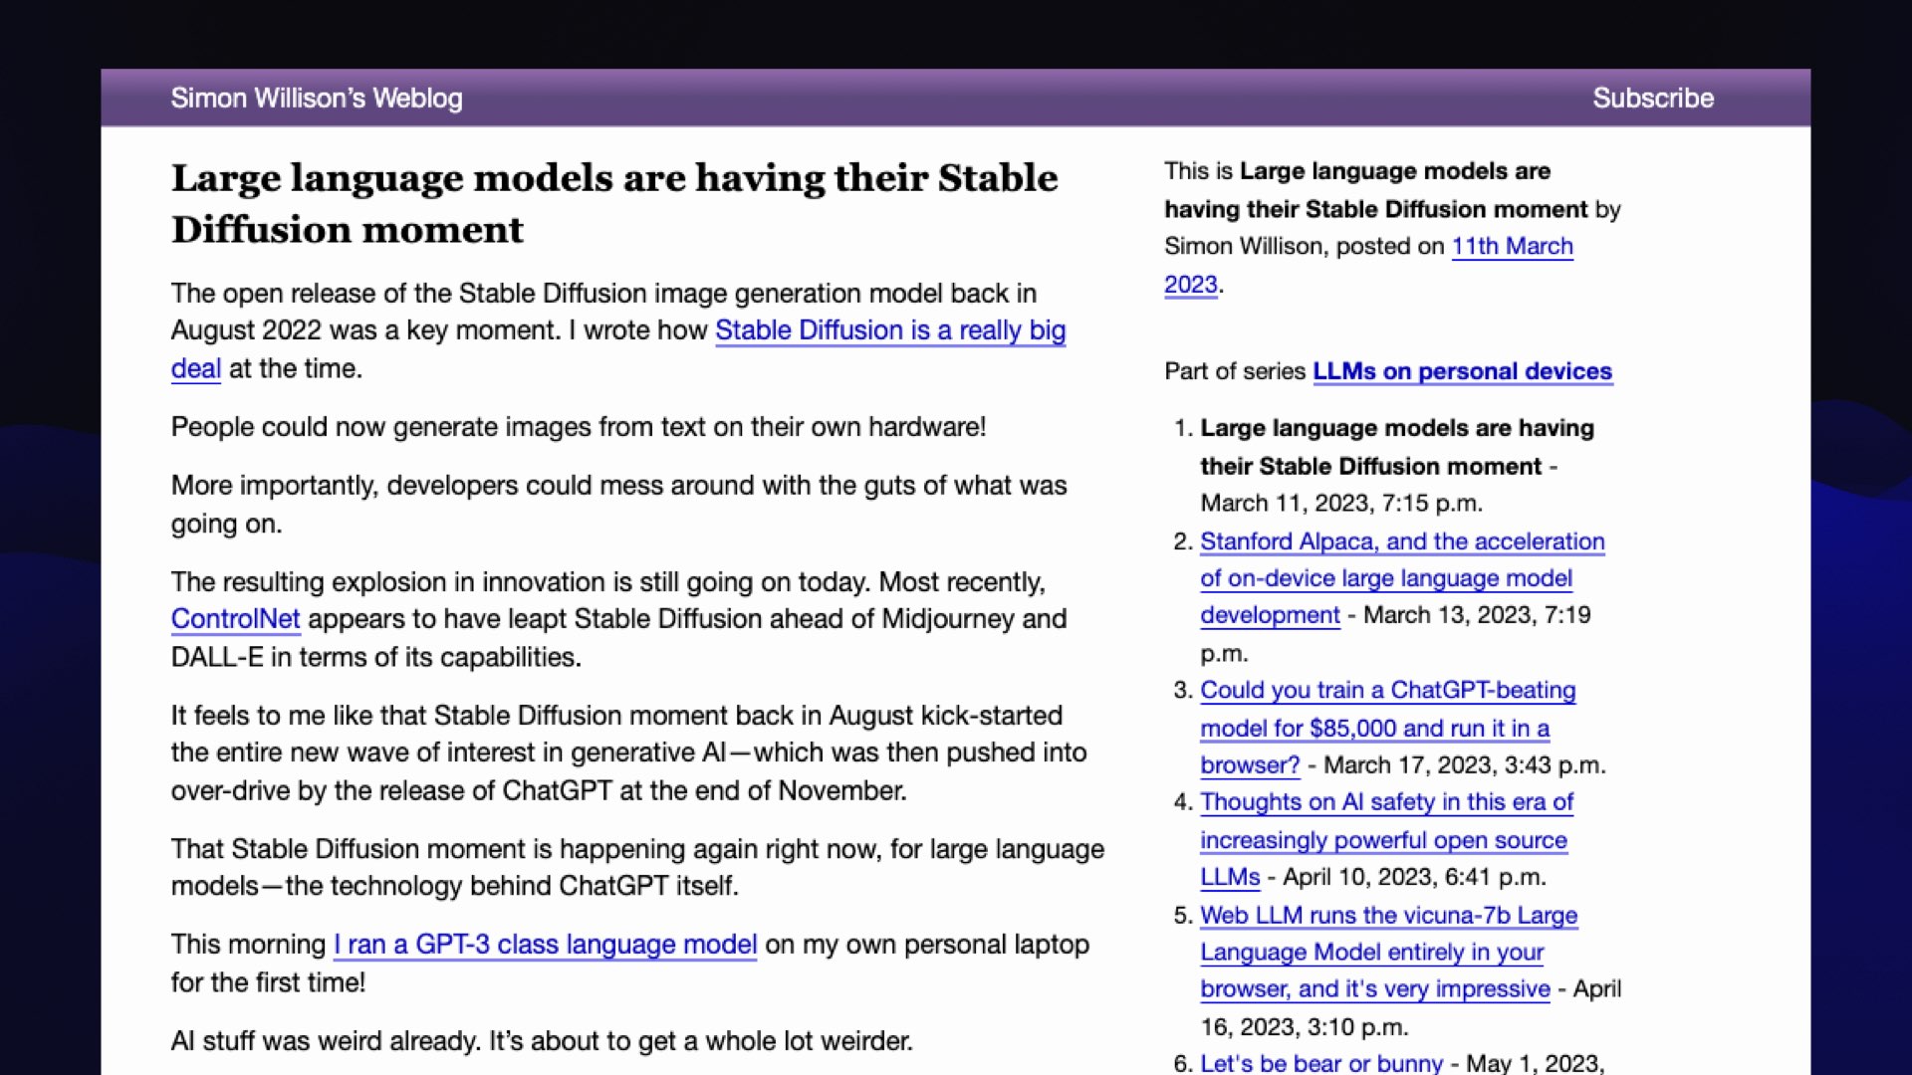Image resolution: width=1912 pixels, height=1075 pixels.
Task: Click 'I ran a GPT-3 class language model' link
Action: coord(545,945)
